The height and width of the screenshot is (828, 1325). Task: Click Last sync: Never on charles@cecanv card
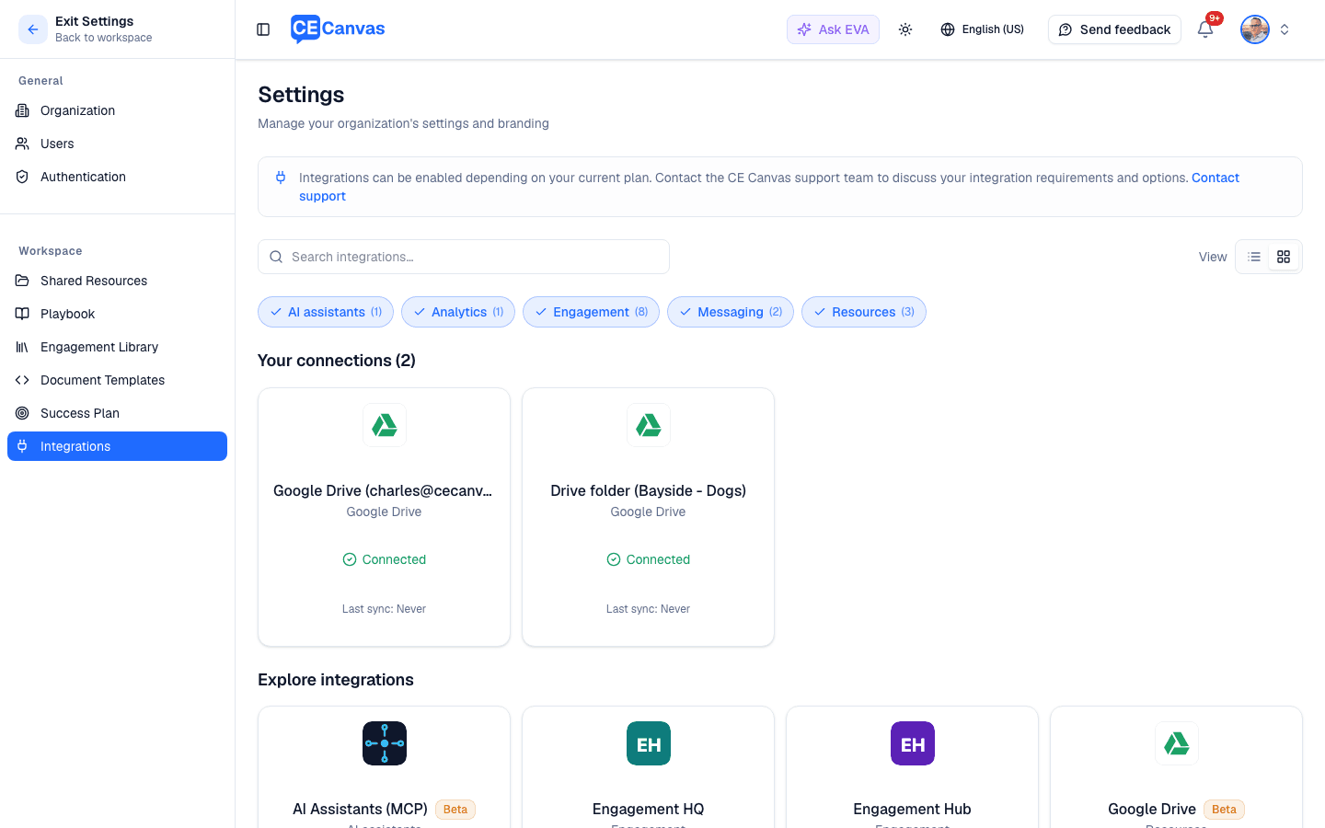pos(384,609)
